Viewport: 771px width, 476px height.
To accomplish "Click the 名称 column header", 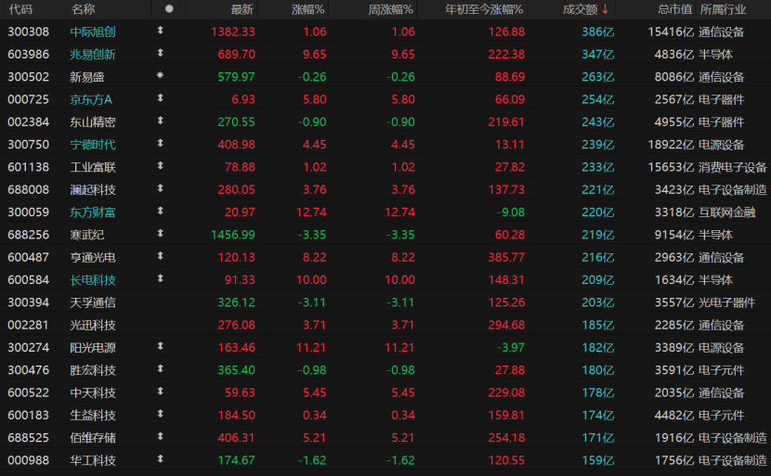I will point(83,9).
